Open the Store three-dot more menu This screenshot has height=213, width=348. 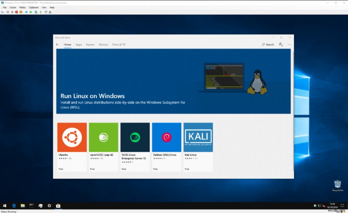[289, 45]
